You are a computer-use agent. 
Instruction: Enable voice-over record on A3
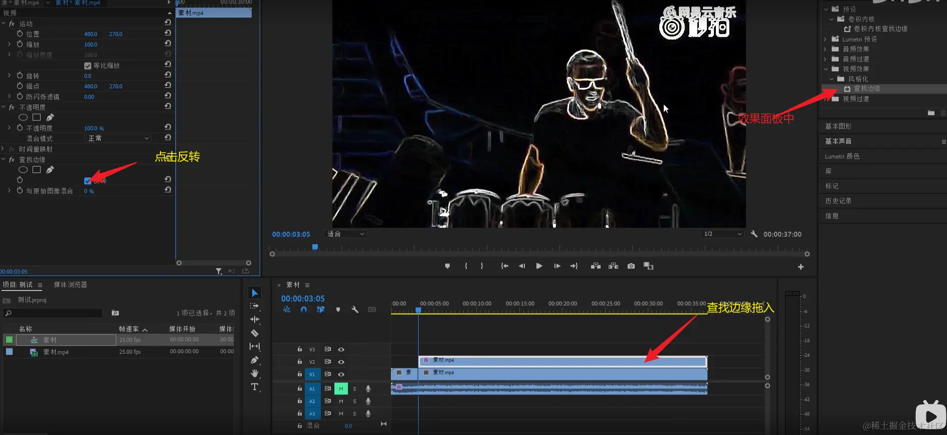pyautogui.click(x=368, y=413)
